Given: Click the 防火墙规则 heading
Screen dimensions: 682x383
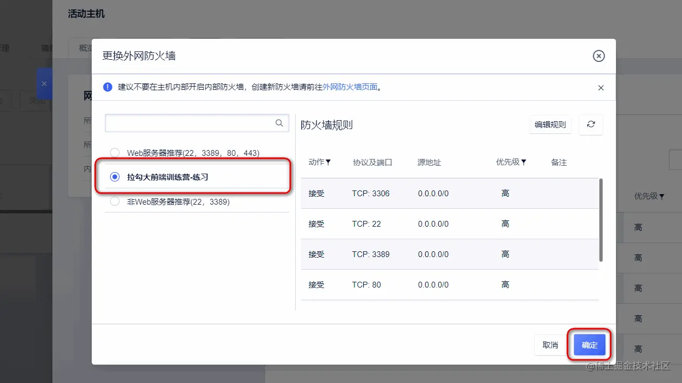Looking at the screenshot, I should [327, 125].
